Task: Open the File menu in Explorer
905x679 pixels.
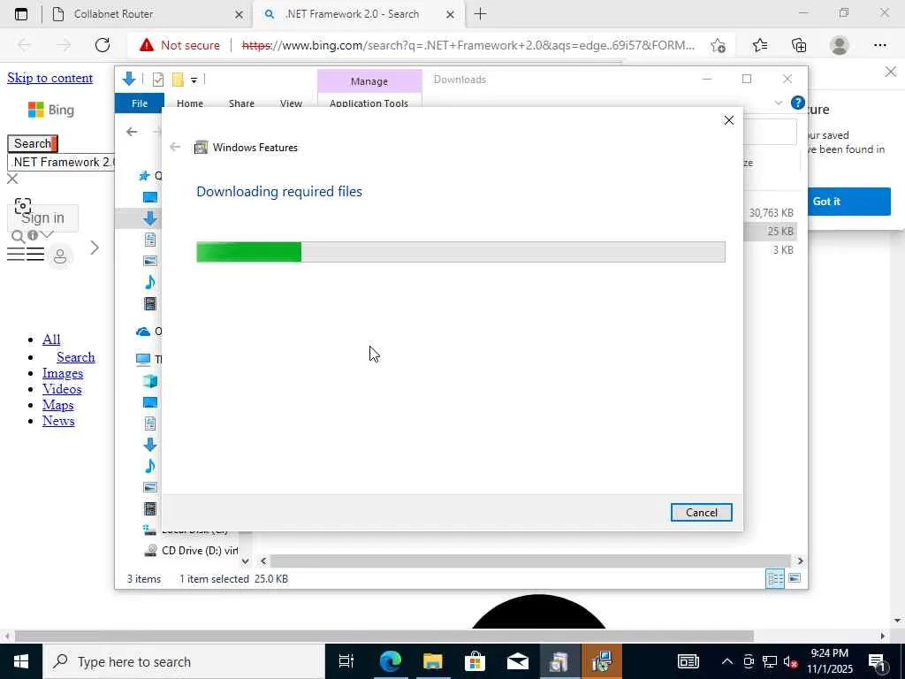Action: (140, 103)
